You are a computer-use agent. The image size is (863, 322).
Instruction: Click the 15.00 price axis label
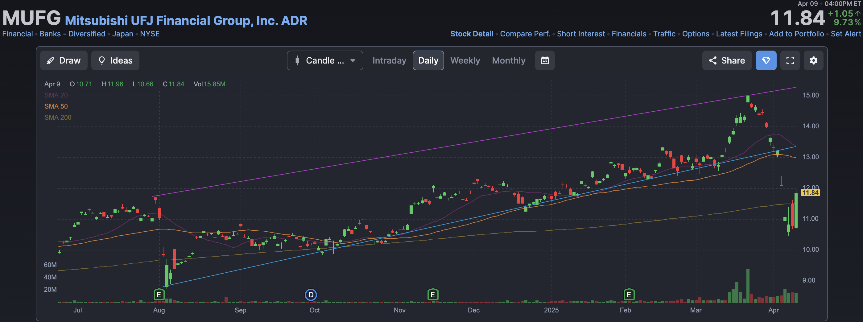click(810, 95)
